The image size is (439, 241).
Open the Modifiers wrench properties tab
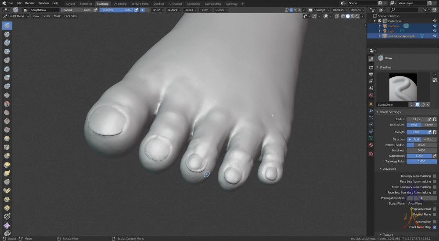click(x=371, y=111)
